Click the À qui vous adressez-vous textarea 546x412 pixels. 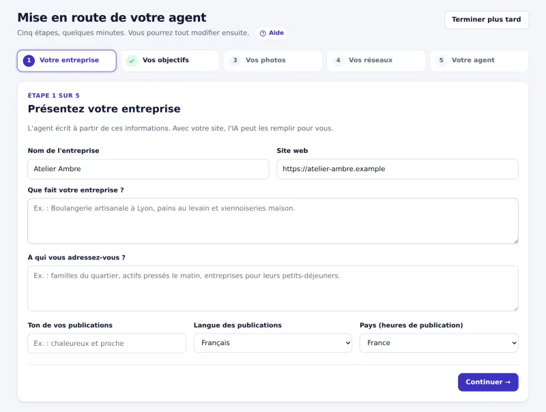pos(273,289)
